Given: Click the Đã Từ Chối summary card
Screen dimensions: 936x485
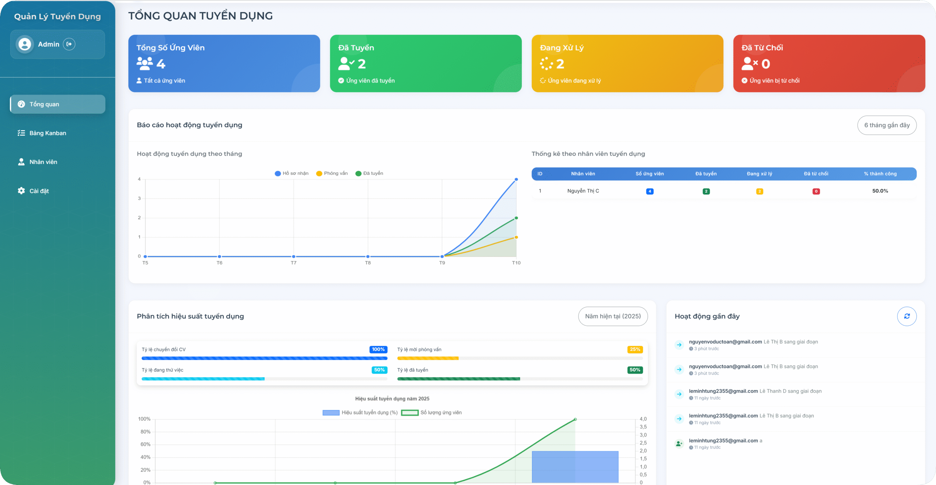Looking at the screenshot, I should point(829,64).
